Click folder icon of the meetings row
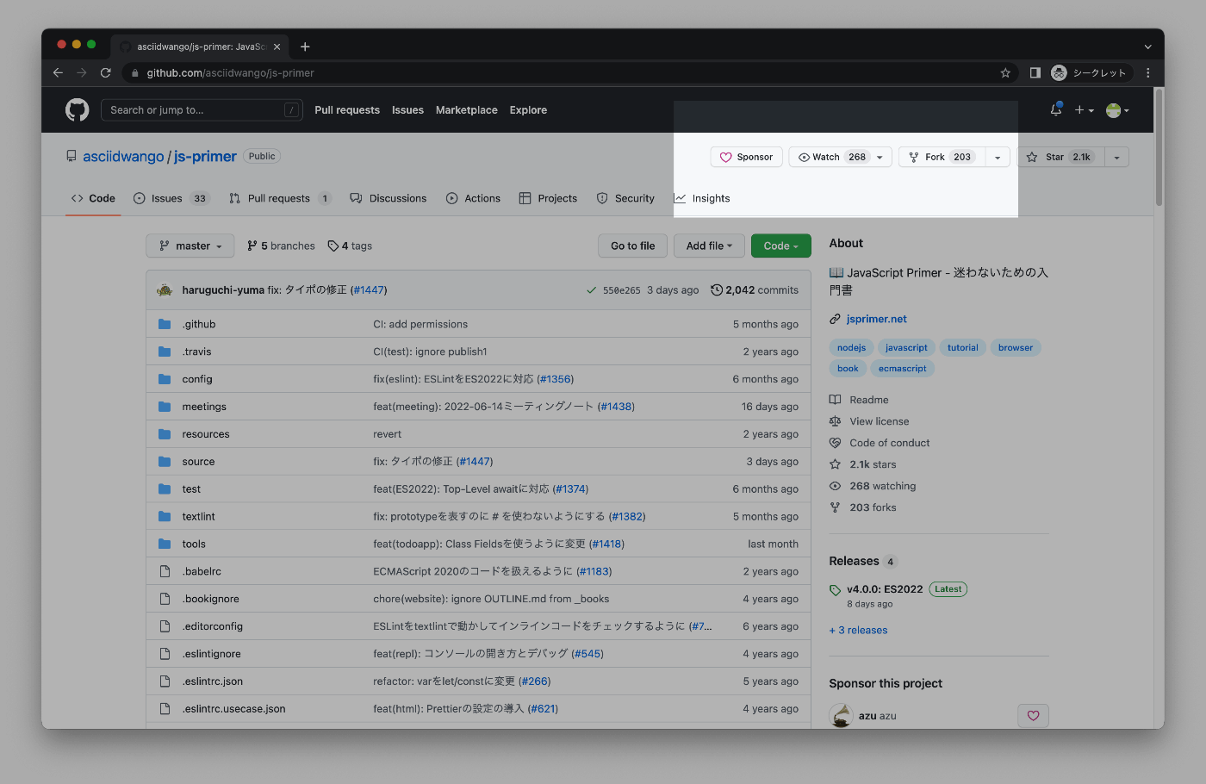The image size is (1206, 784). (x=165, y=407)
